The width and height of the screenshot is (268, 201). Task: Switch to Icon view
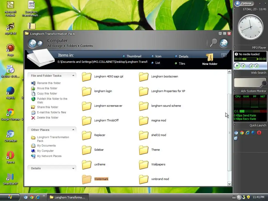[x=157, y=56]
